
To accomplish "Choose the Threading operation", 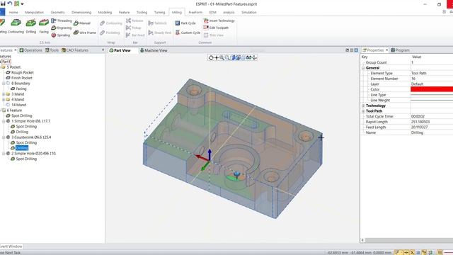I will 62,21.
